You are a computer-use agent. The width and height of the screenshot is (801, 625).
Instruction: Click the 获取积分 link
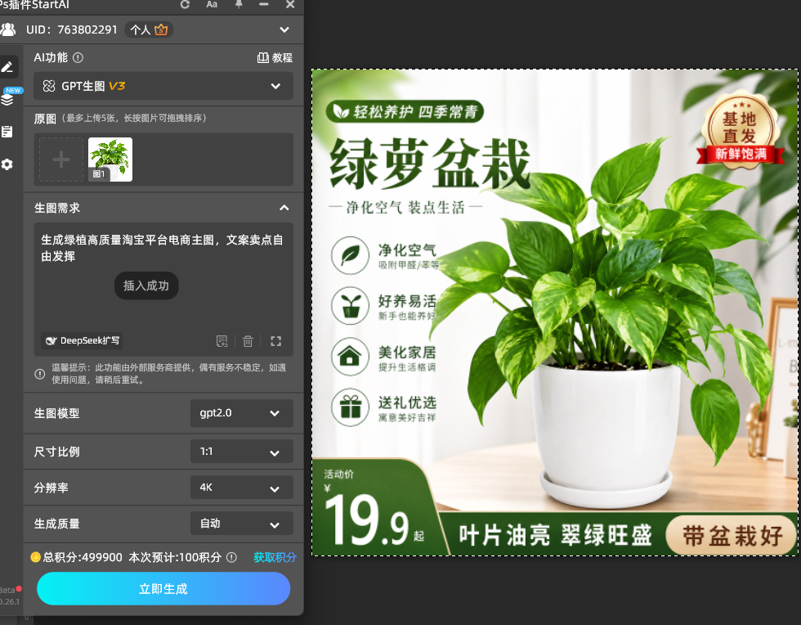click(275, 557)
